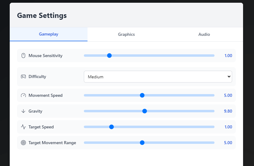Image resolution: width=254 pixels, height=166 pixels.
Task: Click the Movement Speed value readout
Action: (228, 95)
